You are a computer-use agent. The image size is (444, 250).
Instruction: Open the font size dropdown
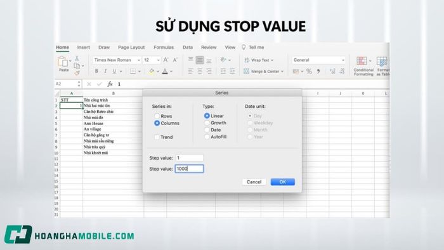click(158, 60)
